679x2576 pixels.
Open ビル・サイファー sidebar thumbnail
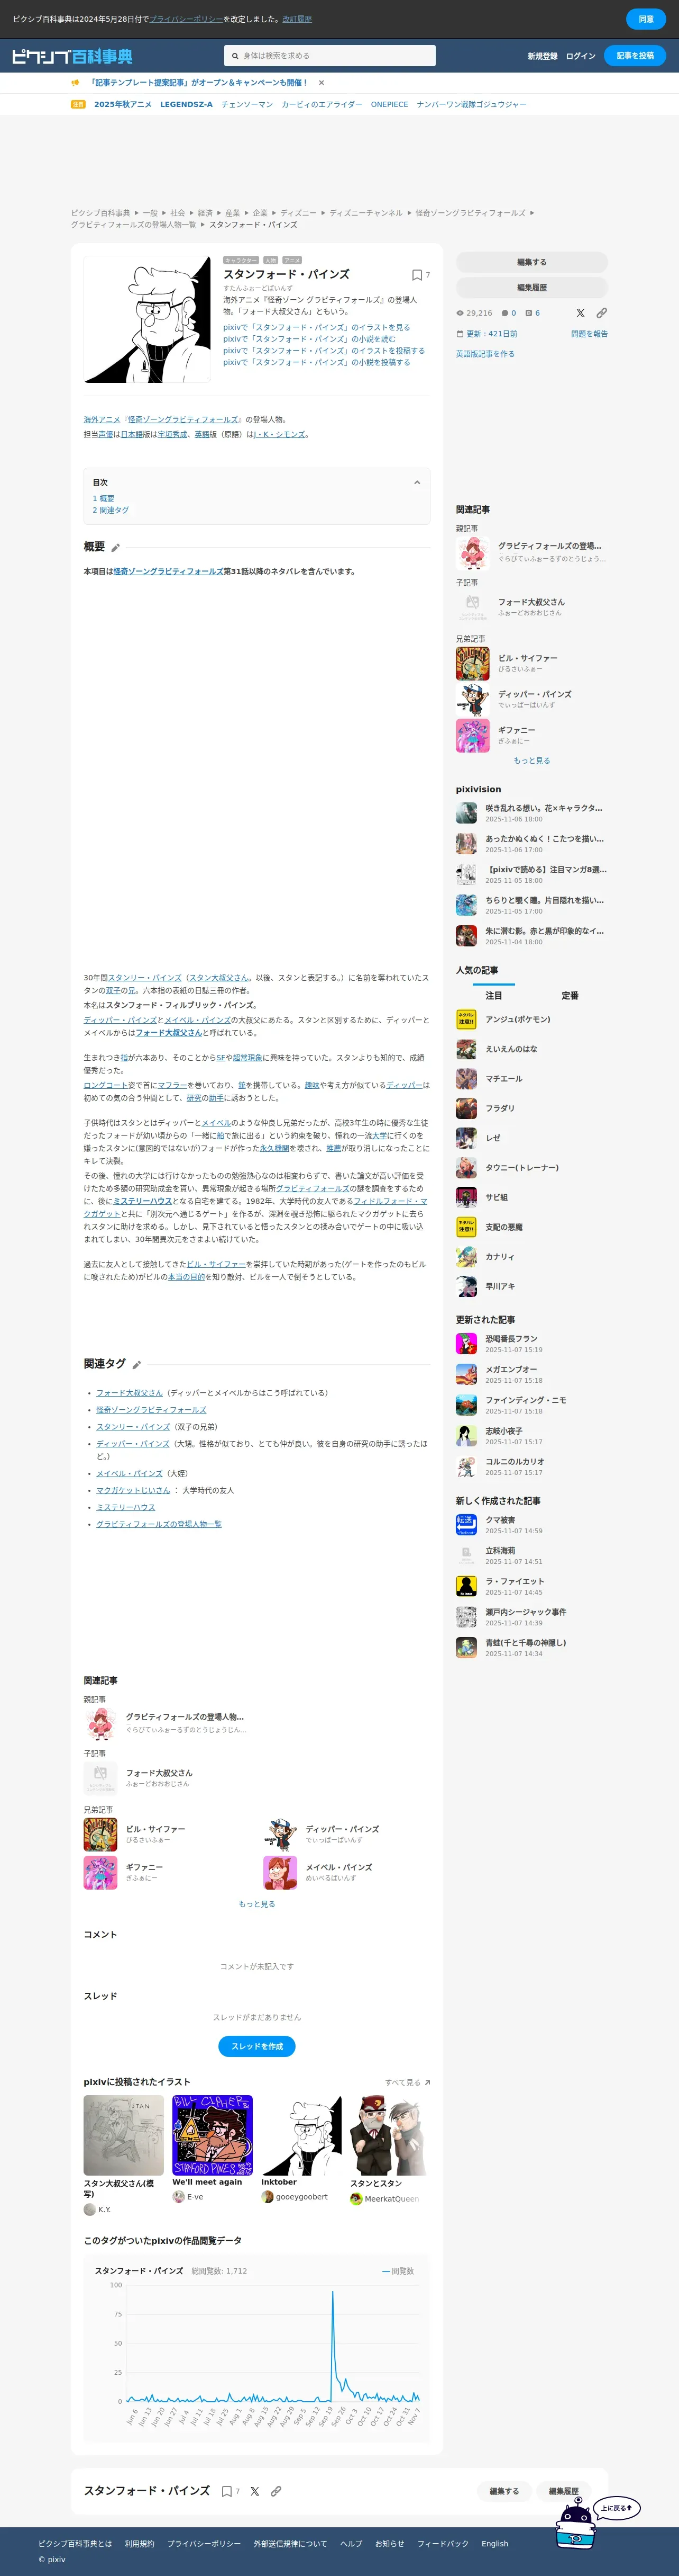point(472,664)
